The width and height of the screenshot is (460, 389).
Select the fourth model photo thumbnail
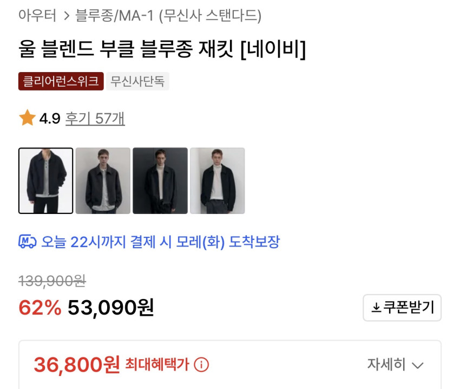click(217, 181)
